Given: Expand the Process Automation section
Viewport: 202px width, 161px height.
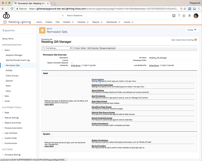Looking at the screenshot, I should pos(2,128).
